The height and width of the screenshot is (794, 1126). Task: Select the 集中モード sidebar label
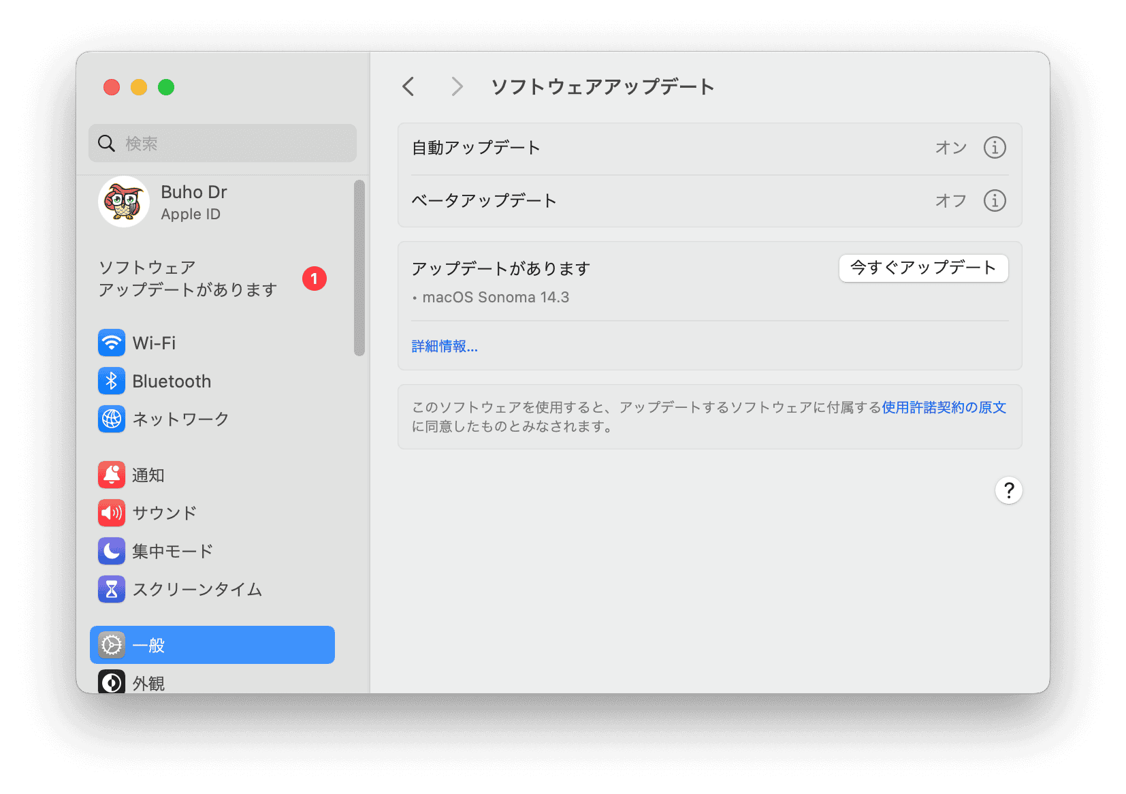[173, 551]
